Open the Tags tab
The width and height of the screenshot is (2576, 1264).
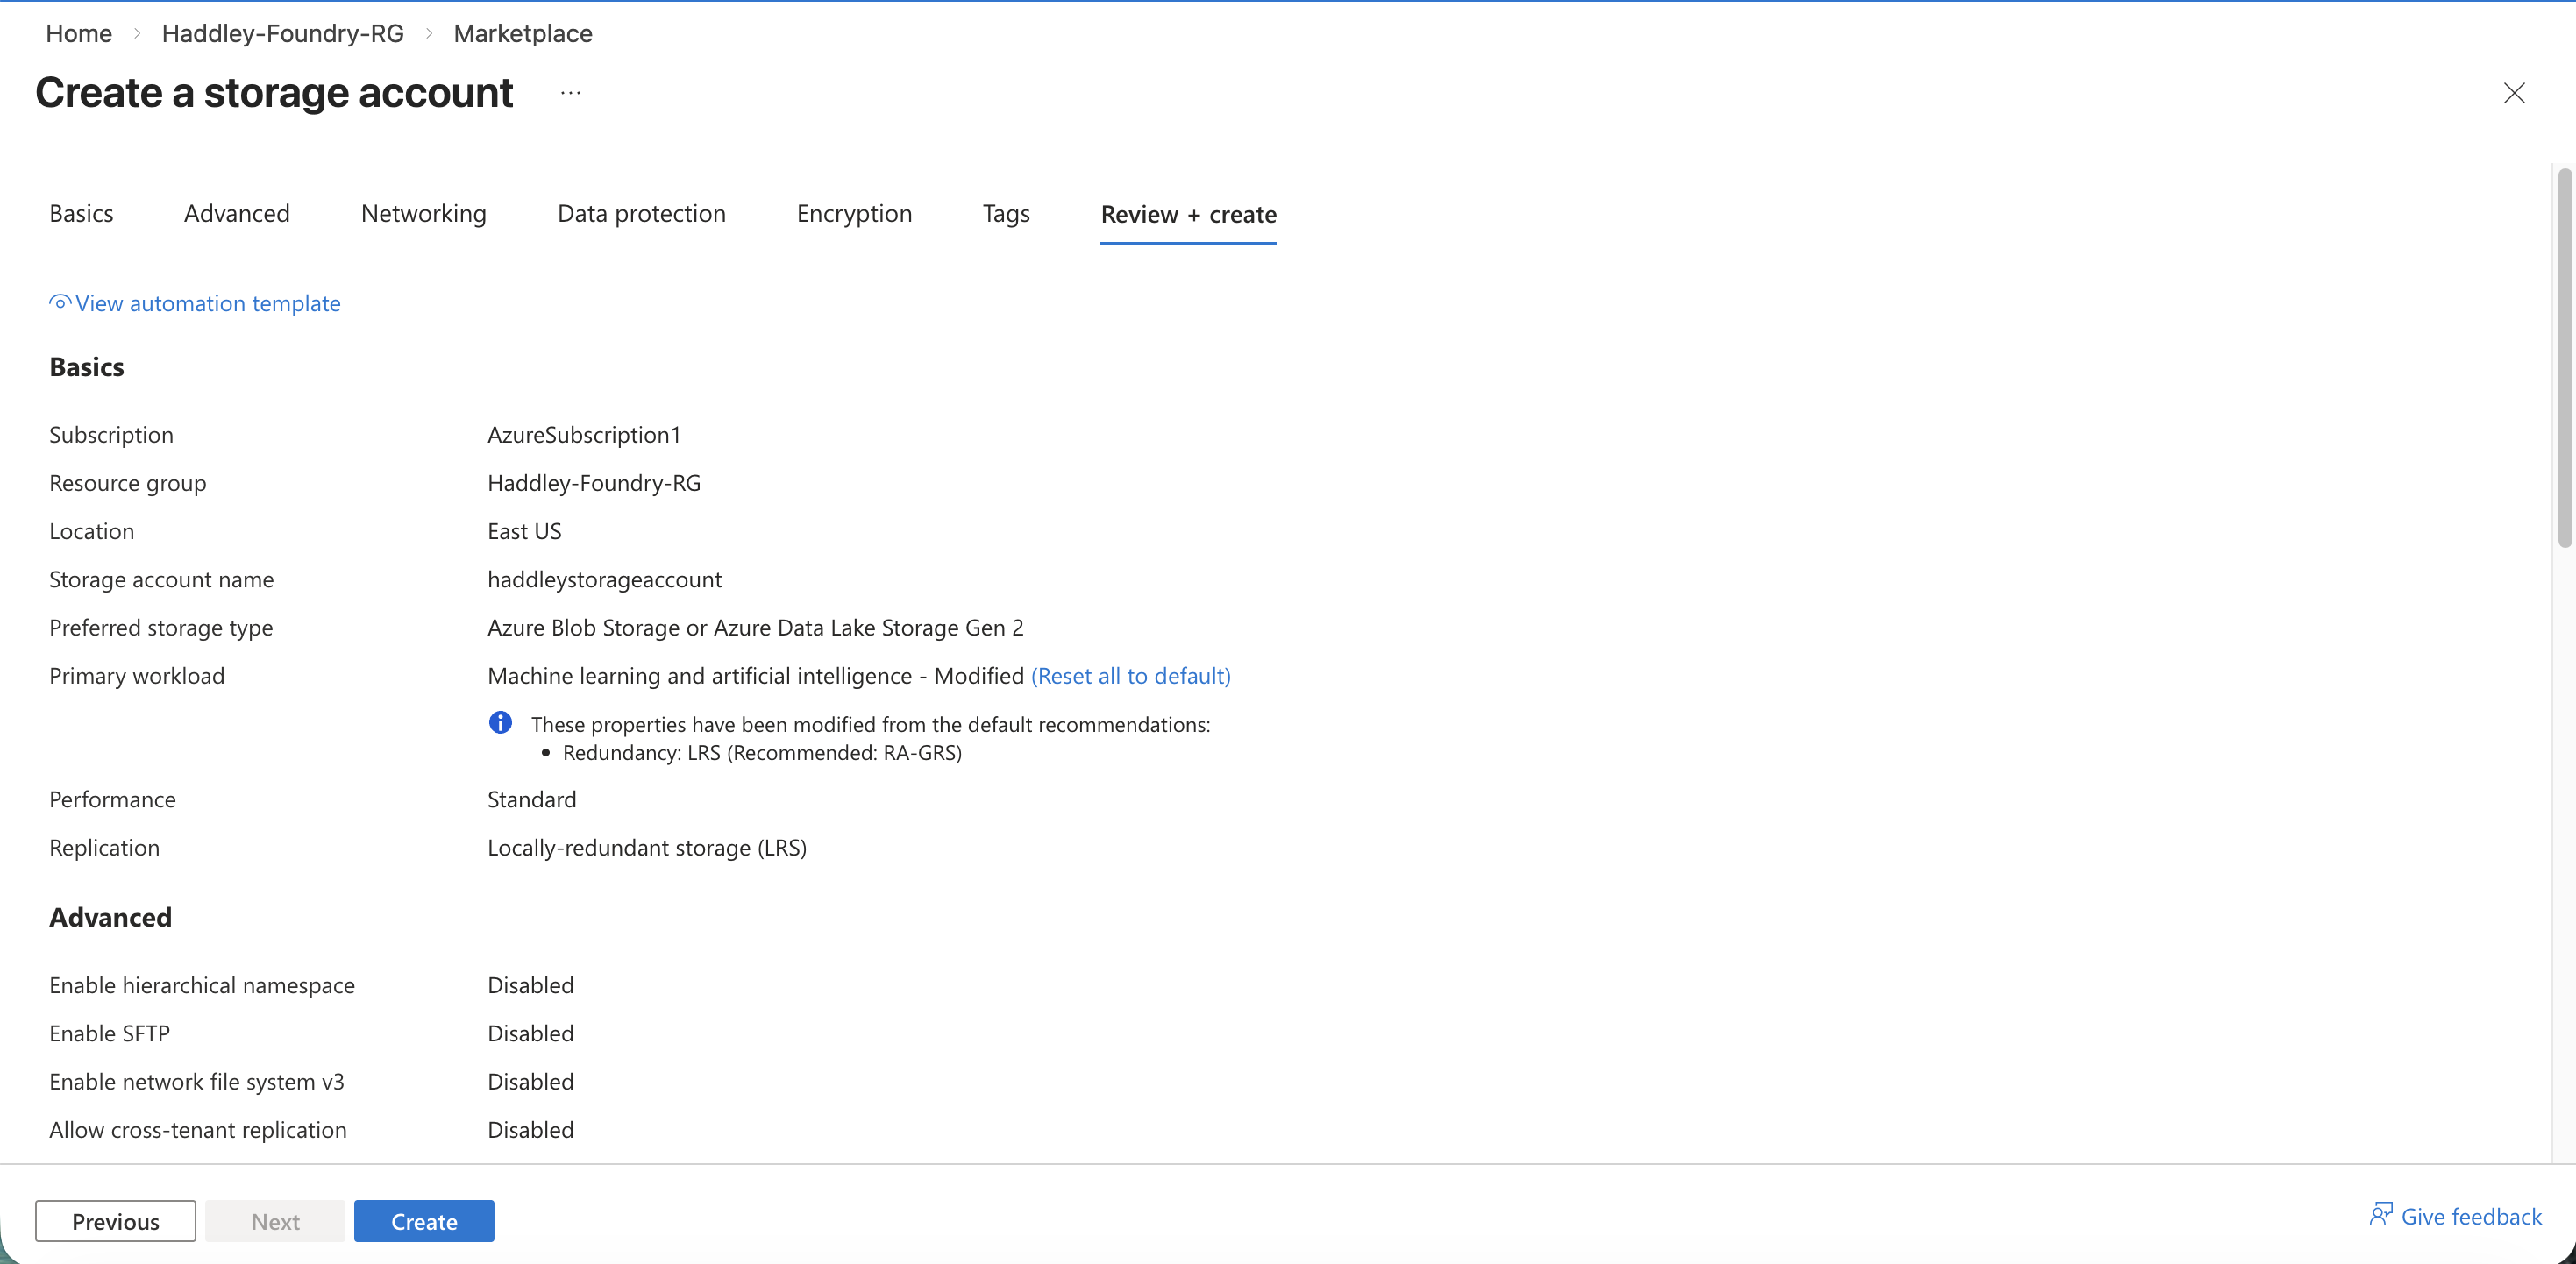click(x=1006, y=213)
